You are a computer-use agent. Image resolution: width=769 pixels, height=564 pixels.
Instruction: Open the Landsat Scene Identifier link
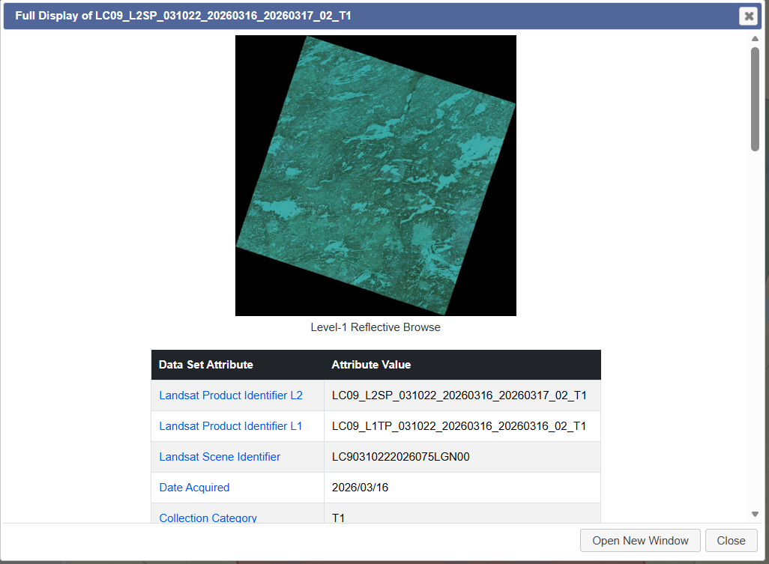[x=220, y=457]
